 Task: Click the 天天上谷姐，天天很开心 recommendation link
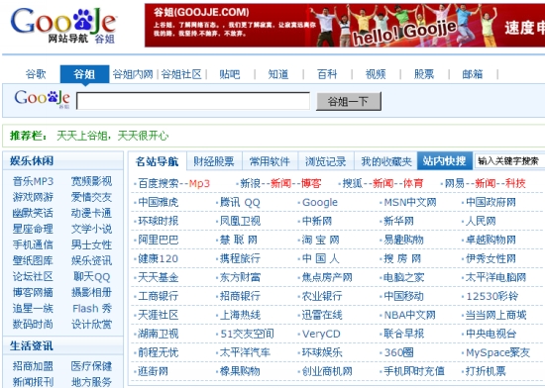[113, 136]
